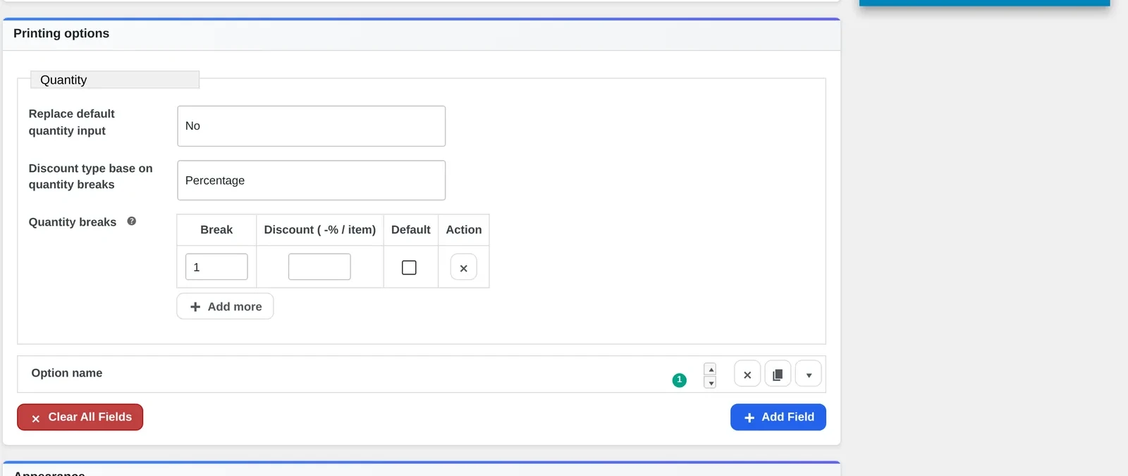Click Clear All Fields button
This screenshot has height=476, width=1128.
click(80, 417)
